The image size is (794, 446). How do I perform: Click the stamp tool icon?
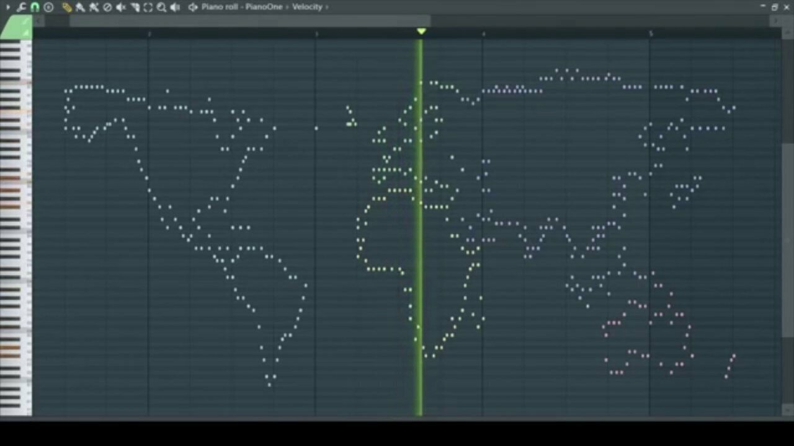(48, 7)
